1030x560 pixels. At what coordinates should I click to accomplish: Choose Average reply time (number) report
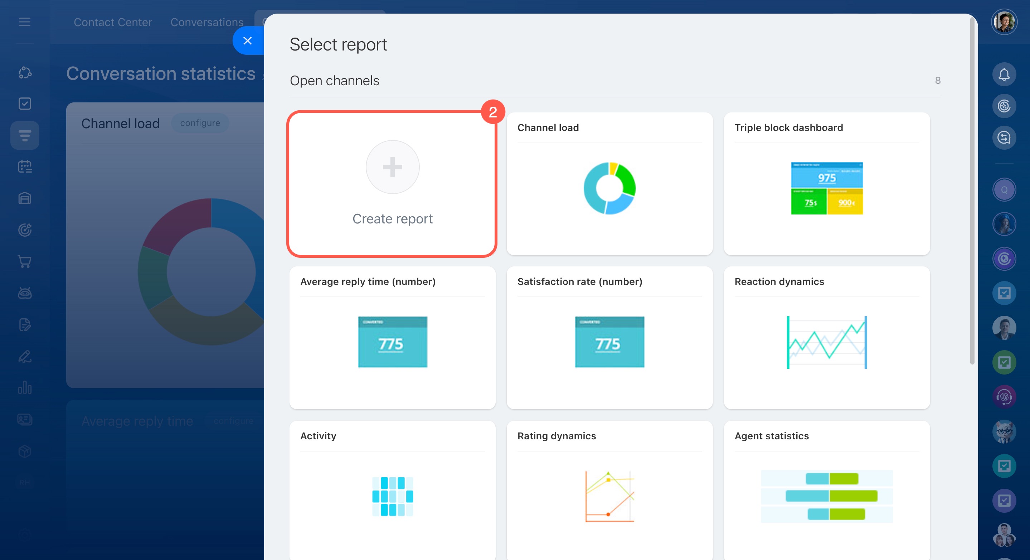coord(392,338)
